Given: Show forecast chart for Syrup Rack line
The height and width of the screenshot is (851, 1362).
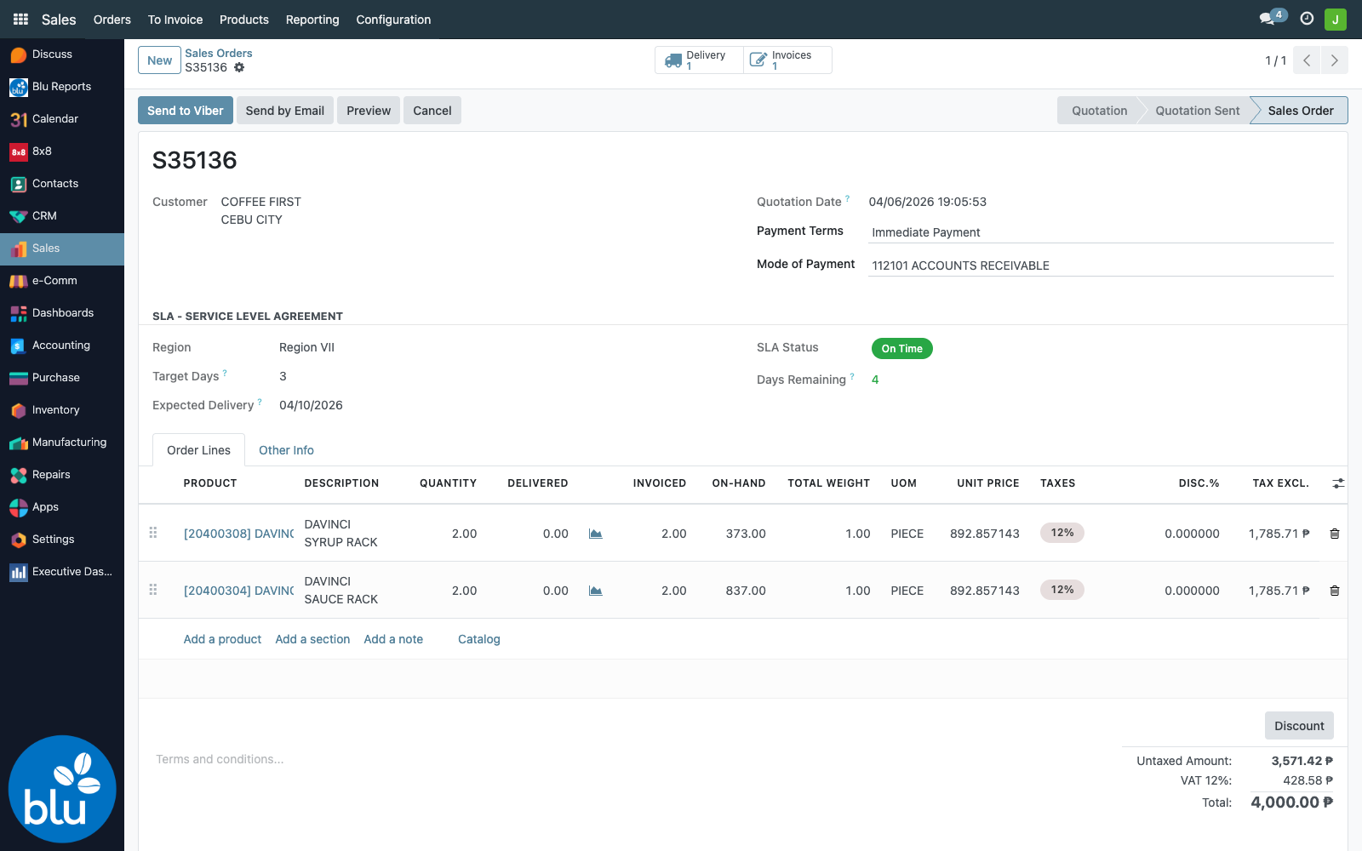Looking at the screenshot, I should 596,534.
